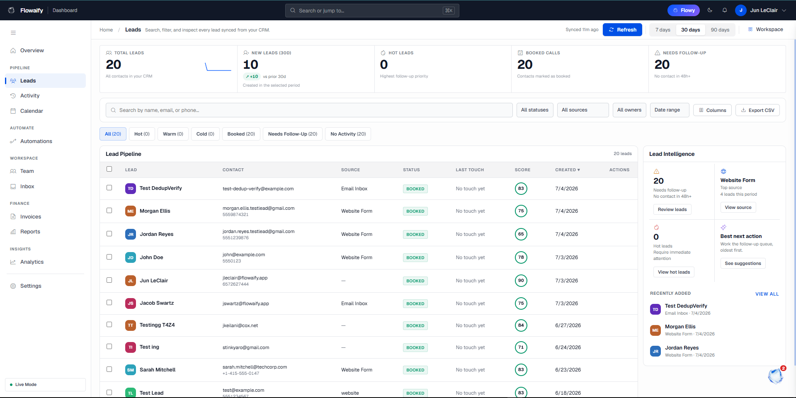The height and width of the screenshot is (398, 796).
Task: Click ME avatar in Morgan Ellis row
Action: 131,211
